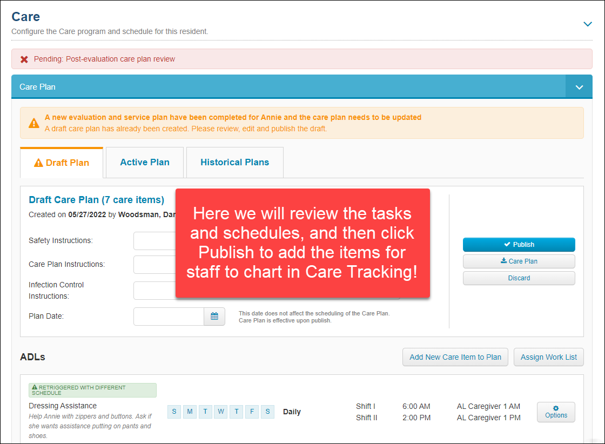
Task: Open the Plan Date calendar picker
Action: point(214,317)
